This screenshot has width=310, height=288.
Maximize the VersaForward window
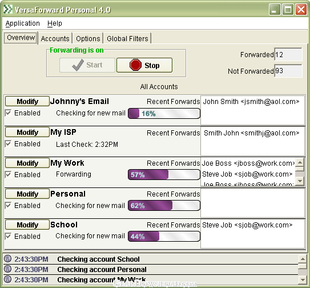coord(288,10)
